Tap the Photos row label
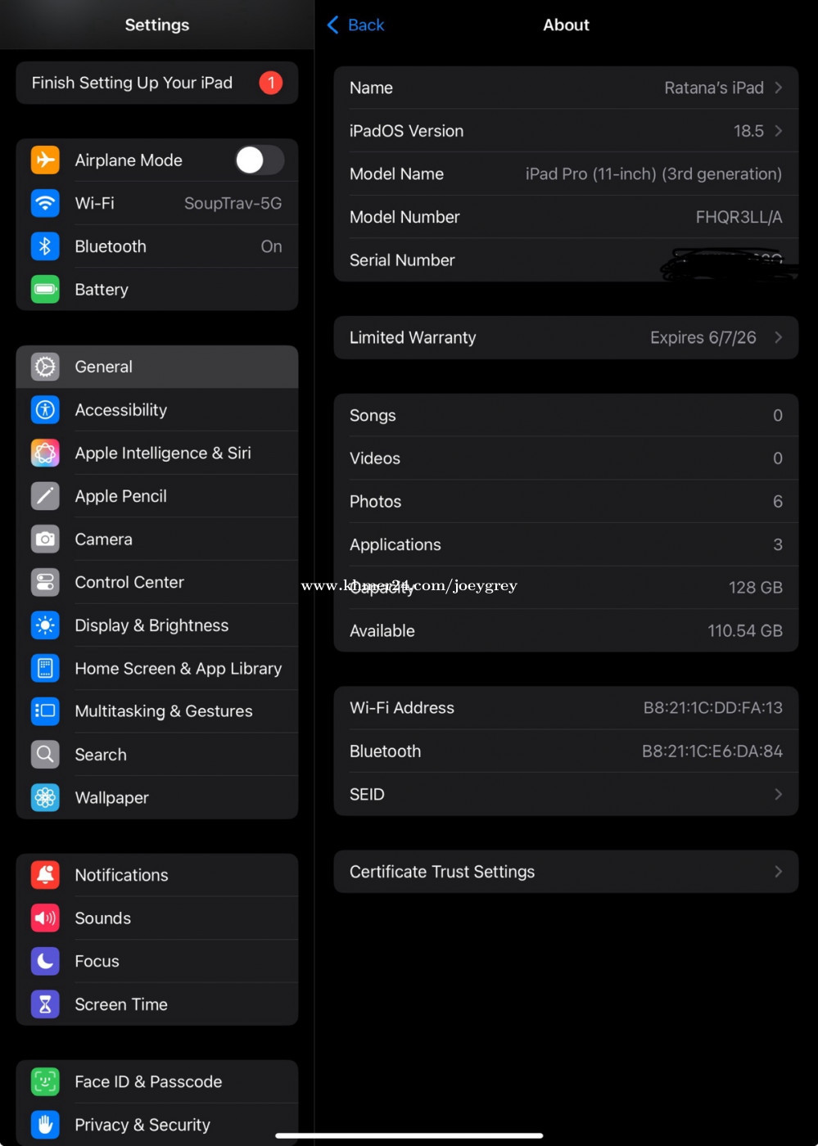Viewport: 818px width, 1146px height. pyautogui.click(x=375, y=501)
